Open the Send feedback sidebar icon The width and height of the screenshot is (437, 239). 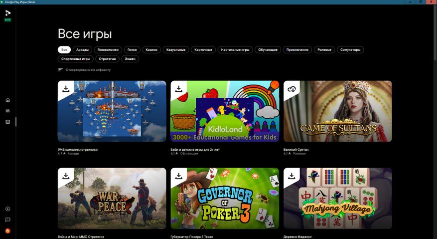pyautogui.click(x=8, y=220)
